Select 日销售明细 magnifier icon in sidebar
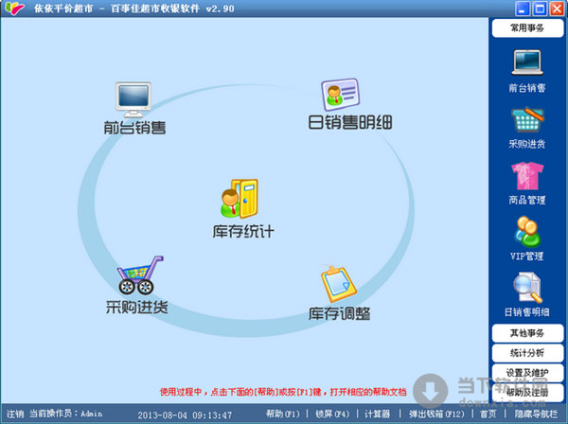568x424 pixels. pyautogui.click(x=527, y=287)
